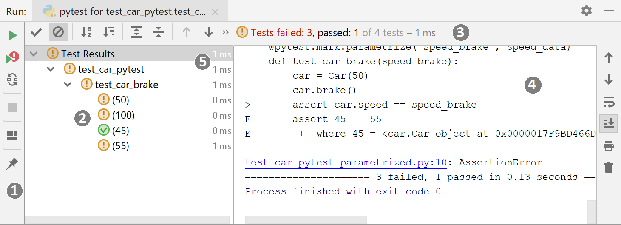The height and width of the screenshot is (225, 621).
Task: Toggle auto-test rerun
Action: pos(13,80)
